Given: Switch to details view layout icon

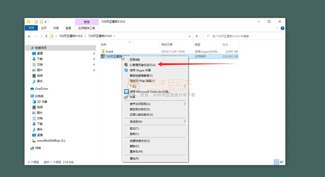Looking at the screenshot, I should click(277, 162).
